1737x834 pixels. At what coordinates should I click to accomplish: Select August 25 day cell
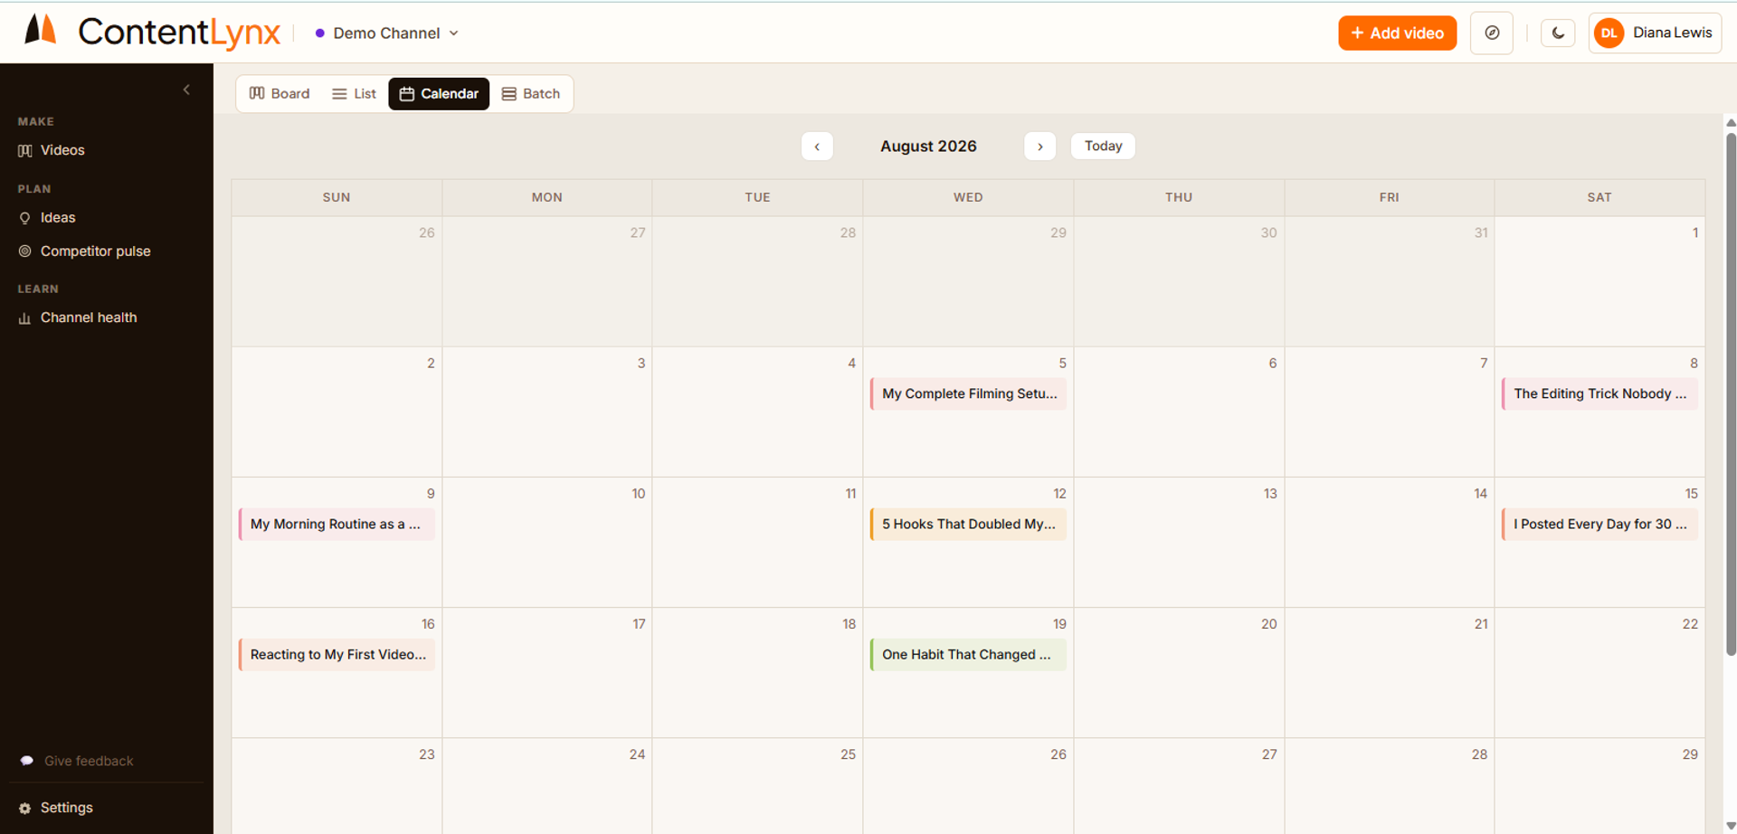coord(757,786)
